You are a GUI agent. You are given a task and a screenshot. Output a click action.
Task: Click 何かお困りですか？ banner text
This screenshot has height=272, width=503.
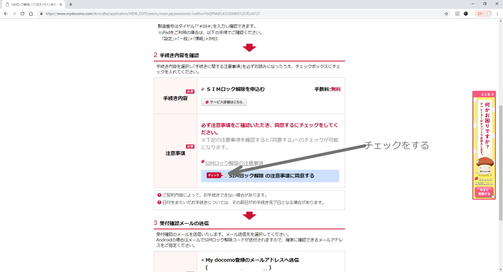coord(487,126)
